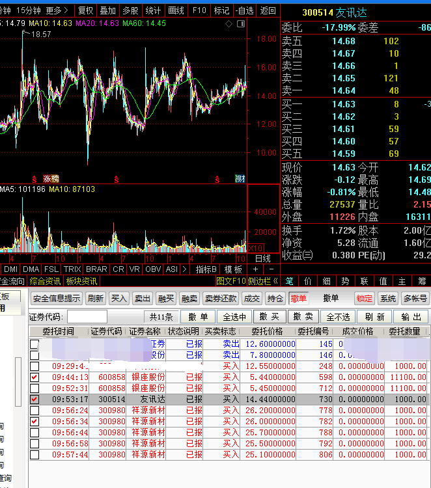This screenshot has width=431, height=488.
Task: Click into 证券代码 input field
Action: [87, 317]
